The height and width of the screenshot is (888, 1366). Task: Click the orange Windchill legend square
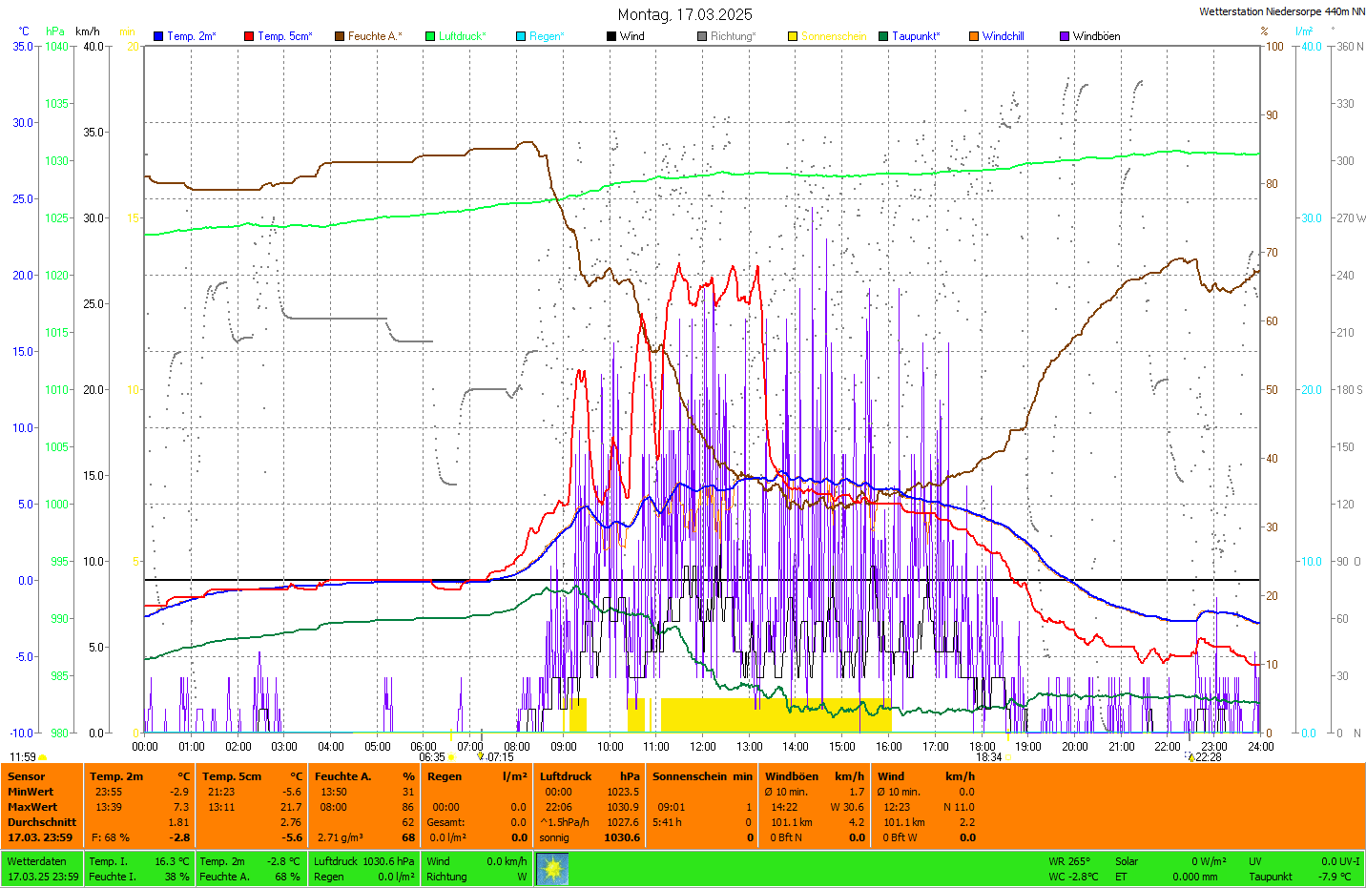click(974, 36)
